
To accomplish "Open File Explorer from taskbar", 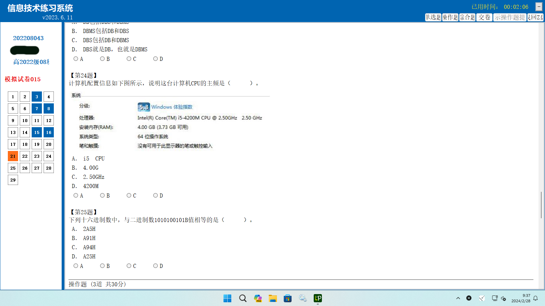I will pos(272,298).
